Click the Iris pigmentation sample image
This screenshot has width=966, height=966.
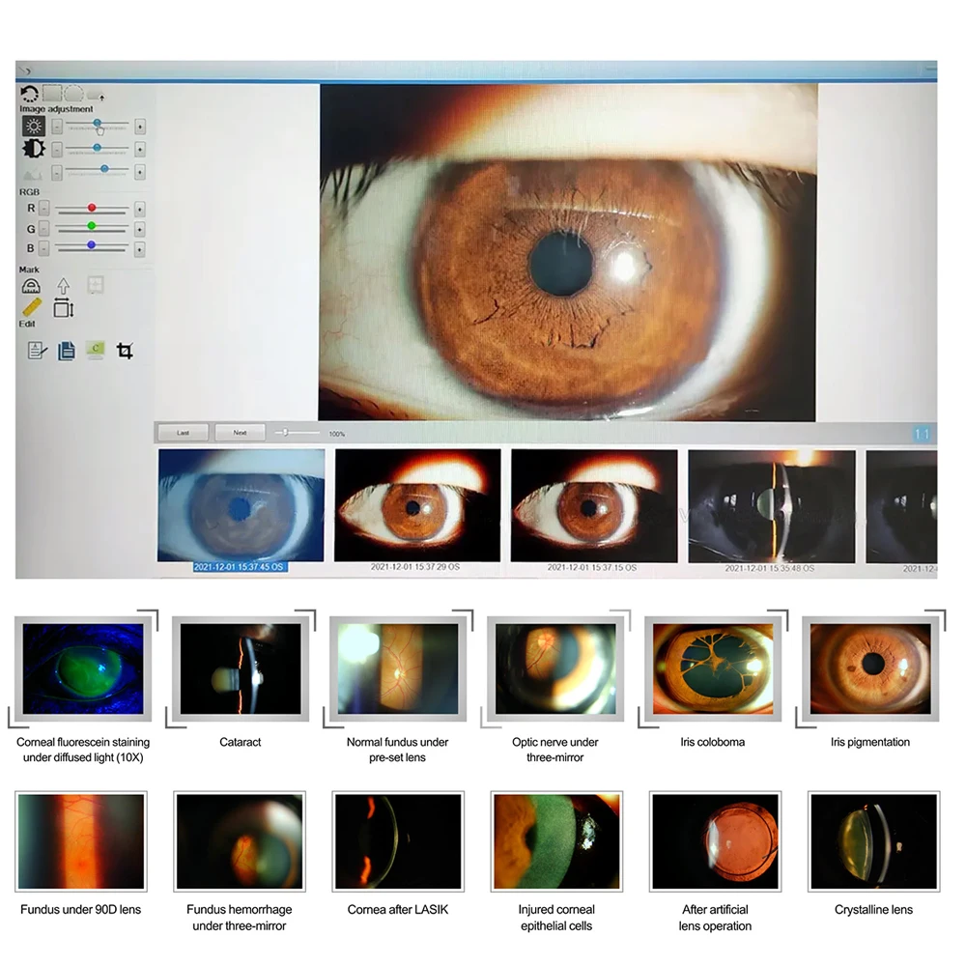(870, 668)
